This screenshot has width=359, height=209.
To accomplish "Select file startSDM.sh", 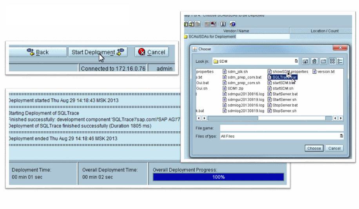I will click(281, 89).
